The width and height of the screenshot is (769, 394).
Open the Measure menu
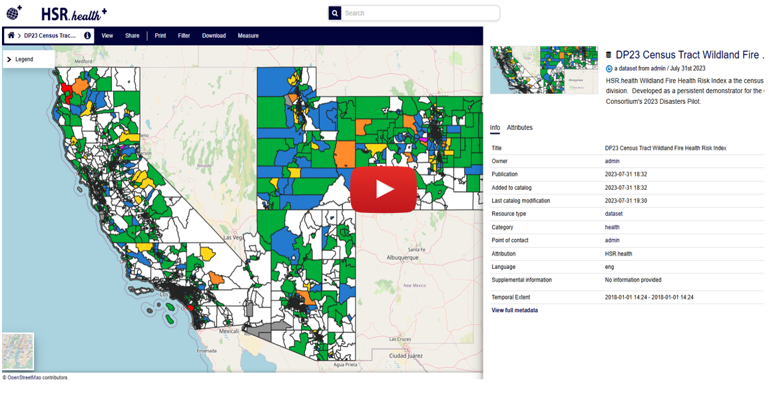248,36
